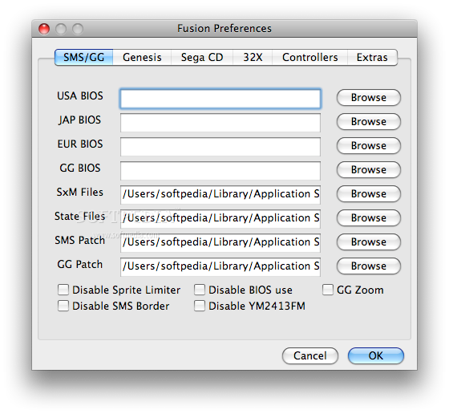Screen dimensions: 449x414
Task: Click the GG BIOS path field
Action: (x=220, y=171)
